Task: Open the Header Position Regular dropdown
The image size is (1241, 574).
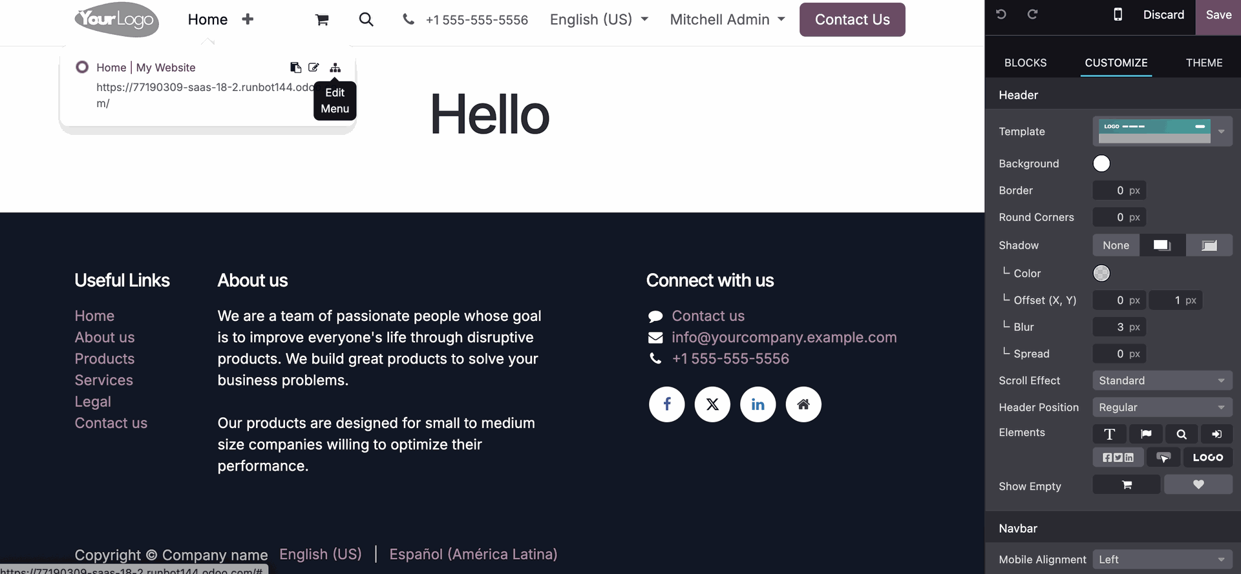Action: 1162,407
